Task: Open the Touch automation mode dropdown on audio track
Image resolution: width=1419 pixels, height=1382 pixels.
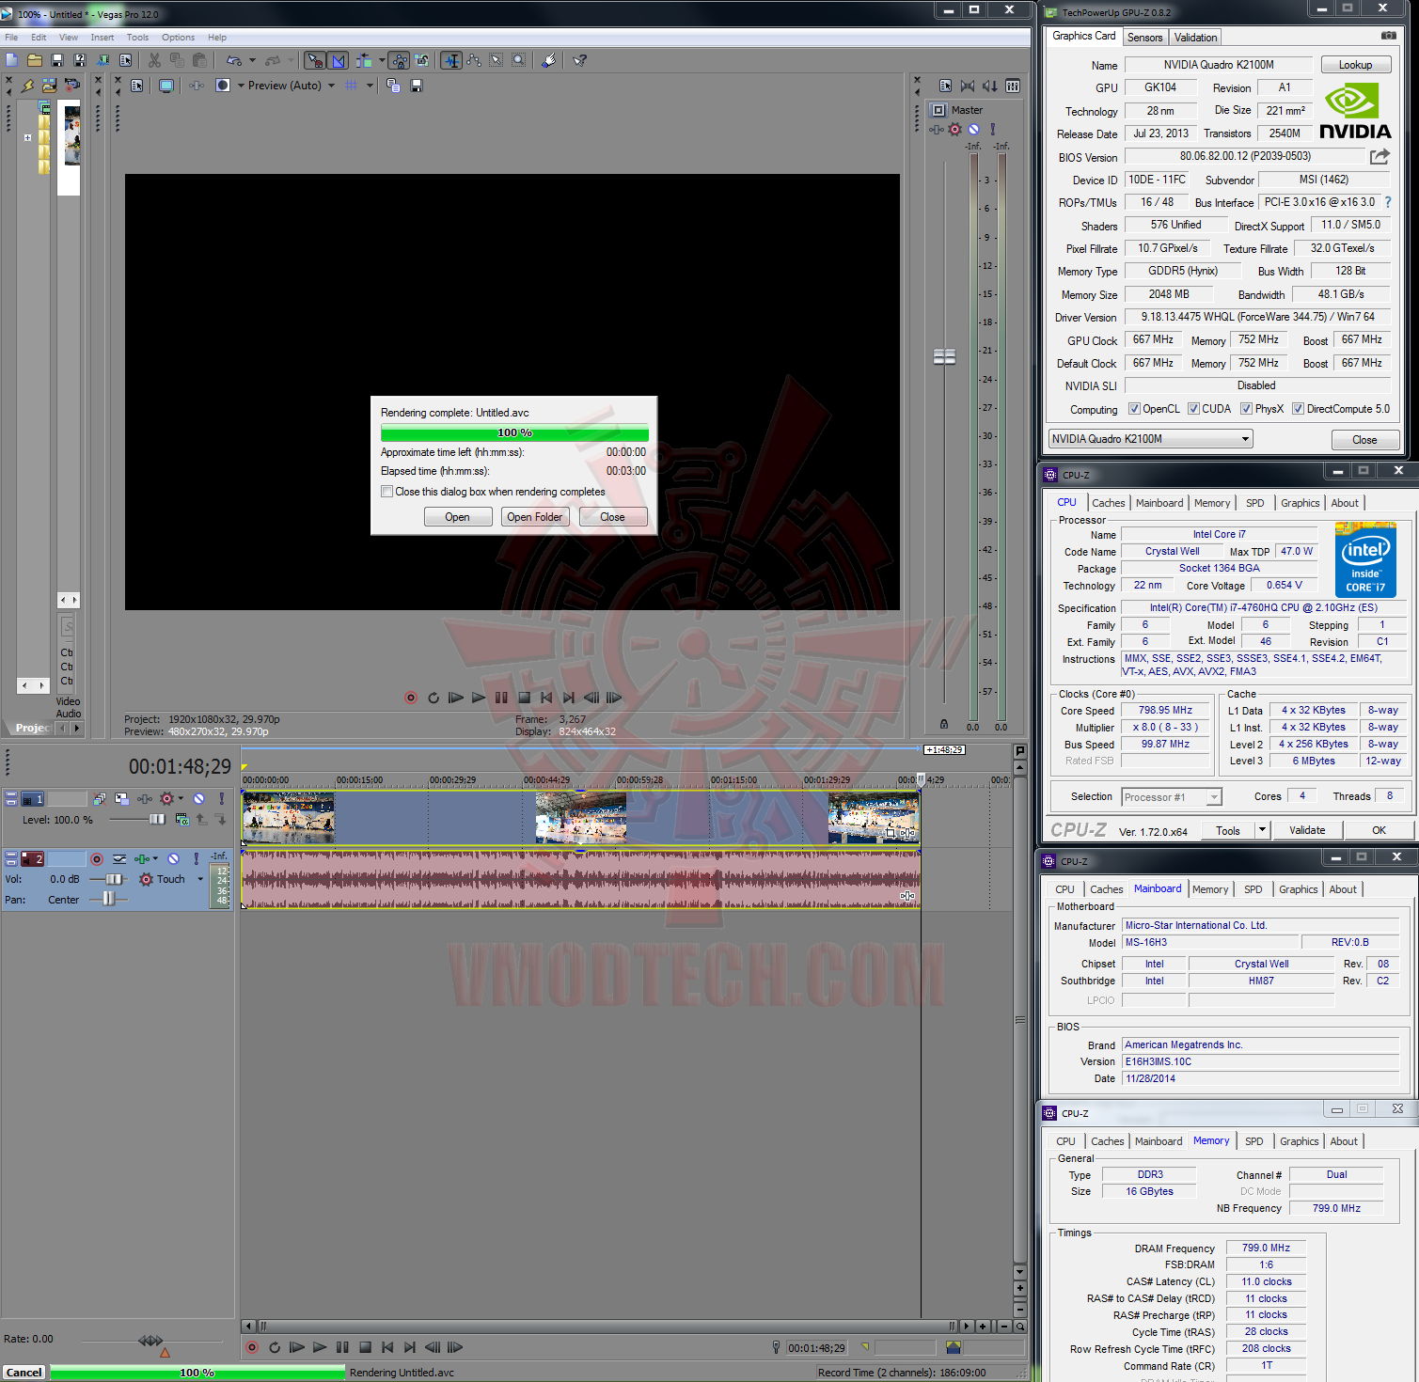Action: click(x=200, y=880)
